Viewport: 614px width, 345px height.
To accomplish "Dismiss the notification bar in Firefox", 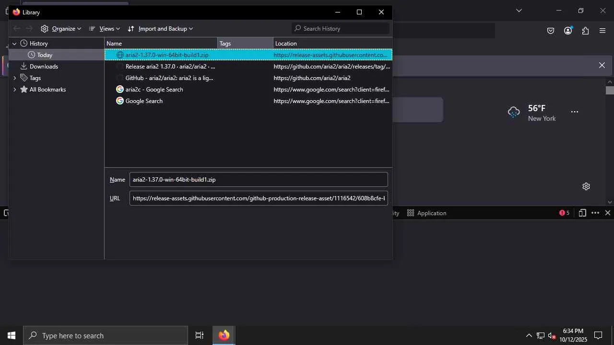I will (x=602, y=65).
